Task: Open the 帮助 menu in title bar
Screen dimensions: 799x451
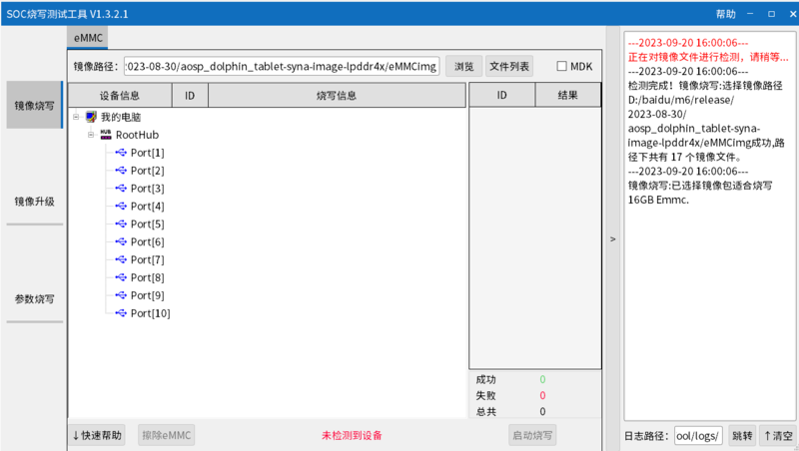Action: [726, 14]
